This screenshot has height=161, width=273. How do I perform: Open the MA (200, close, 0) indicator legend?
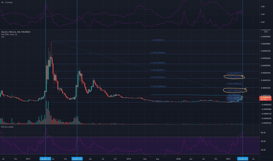pyautogui.click(x=9, y=35)
